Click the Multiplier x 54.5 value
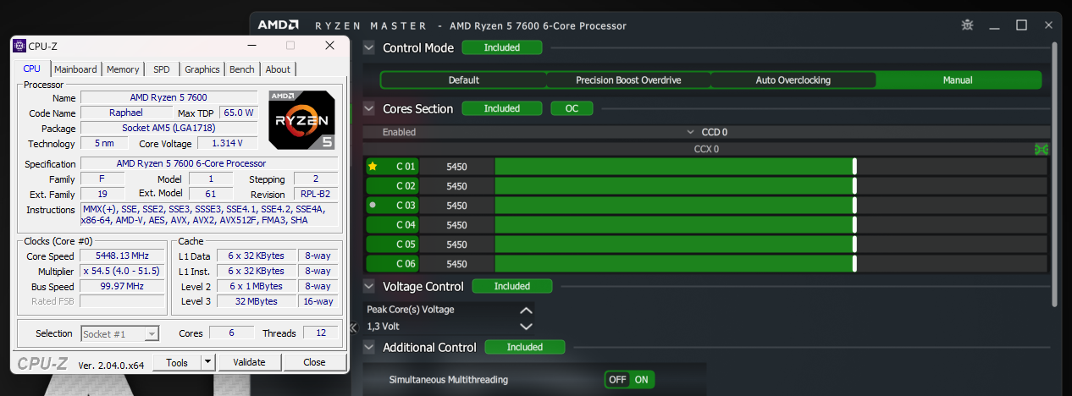Screen dimensions: 1072x396 [x=122, y=271]
